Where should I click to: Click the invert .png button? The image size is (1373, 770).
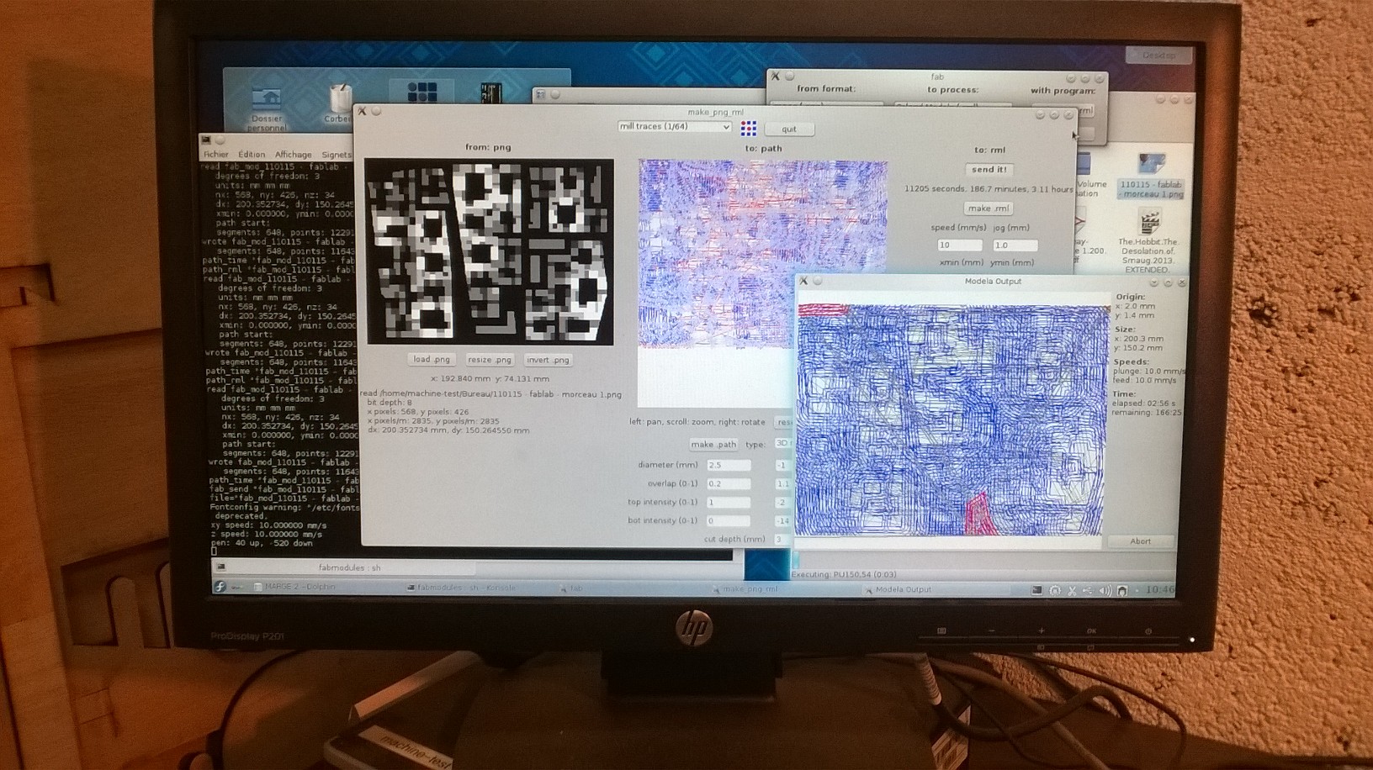click(548, 360)
